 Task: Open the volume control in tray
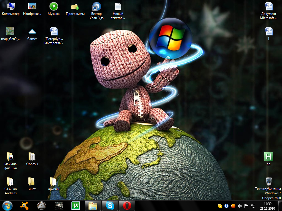(x=240, y=206)
